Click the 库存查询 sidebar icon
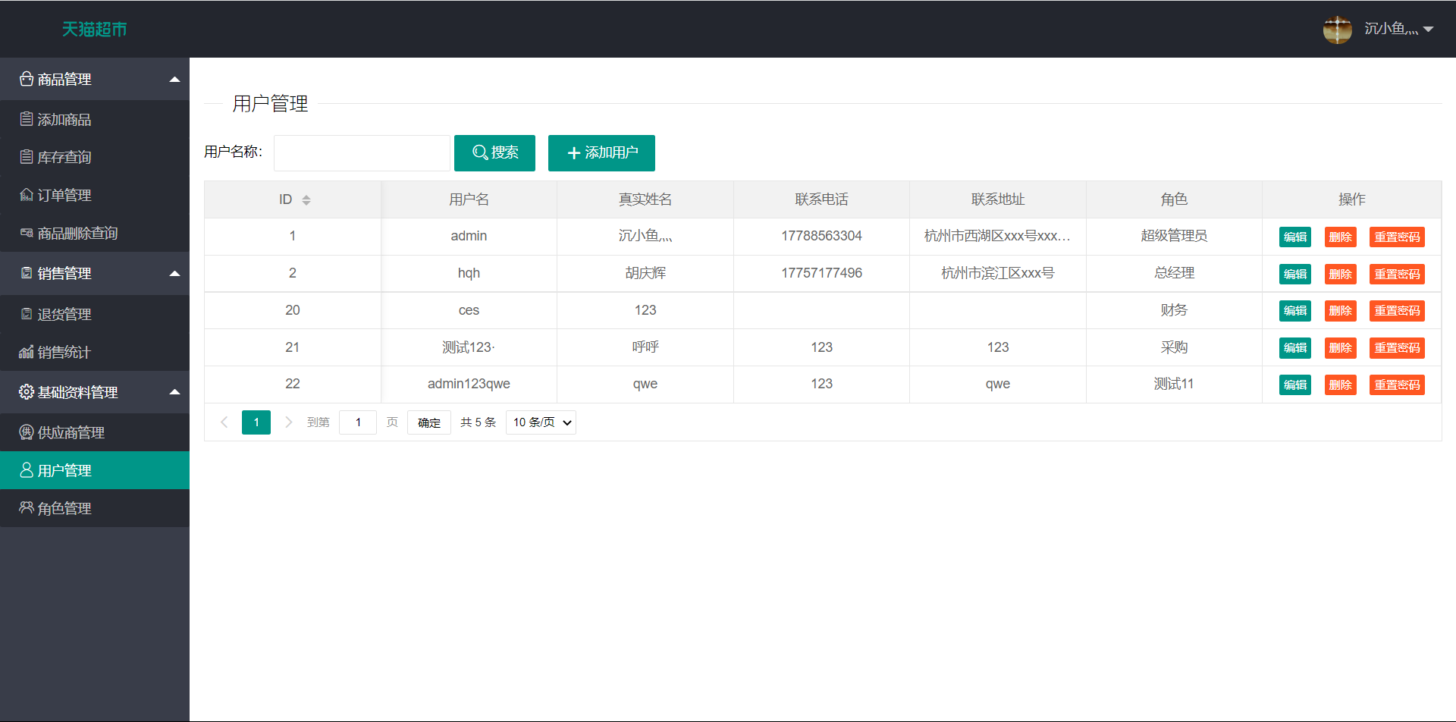 tap(27, 157)
